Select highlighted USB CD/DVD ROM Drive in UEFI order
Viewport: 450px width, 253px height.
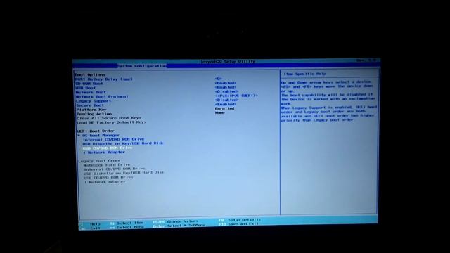108,148
